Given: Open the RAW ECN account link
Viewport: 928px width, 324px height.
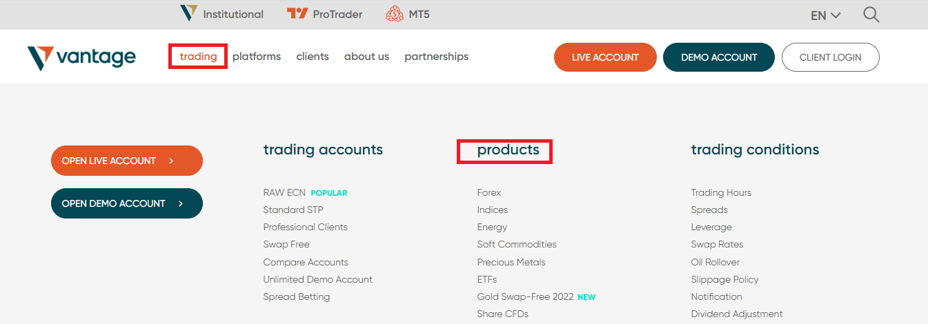Looking at the screenshot, I should click(x=284, y=192).
